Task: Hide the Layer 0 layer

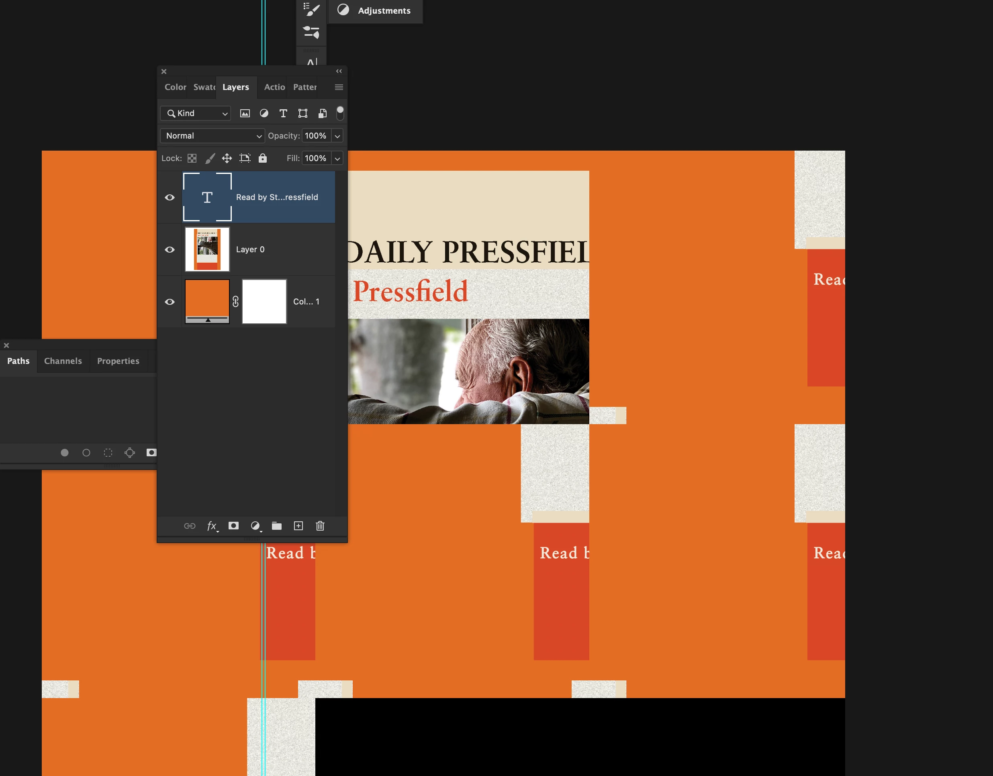Action: 170,249
